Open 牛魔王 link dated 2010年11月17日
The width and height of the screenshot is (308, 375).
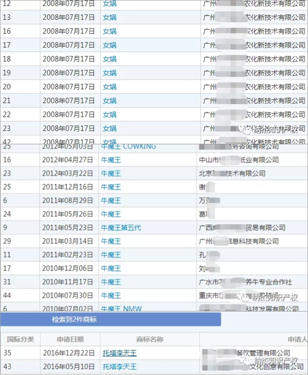tap(111, 282)
